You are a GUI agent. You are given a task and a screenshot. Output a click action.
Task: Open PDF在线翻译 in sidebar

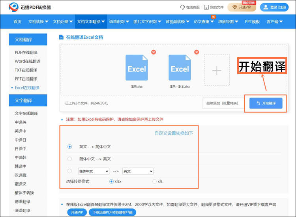click(26, 52)
